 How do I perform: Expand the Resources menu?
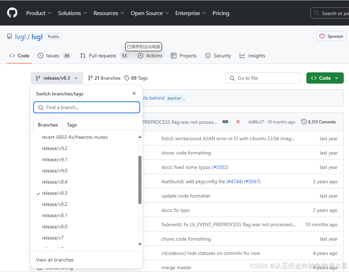tap(109, 13)
